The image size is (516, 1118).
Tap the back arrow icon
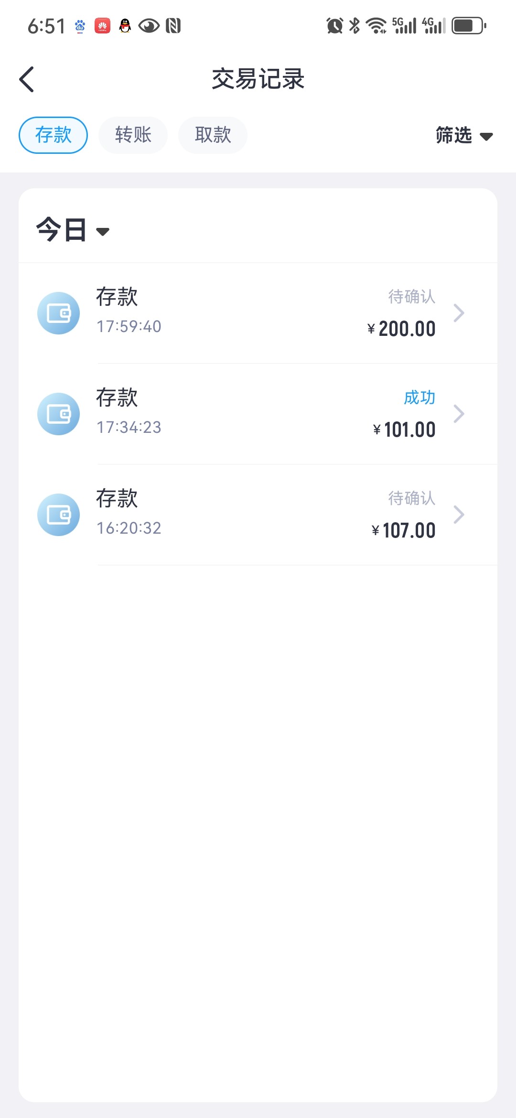[x=27, y=79]
